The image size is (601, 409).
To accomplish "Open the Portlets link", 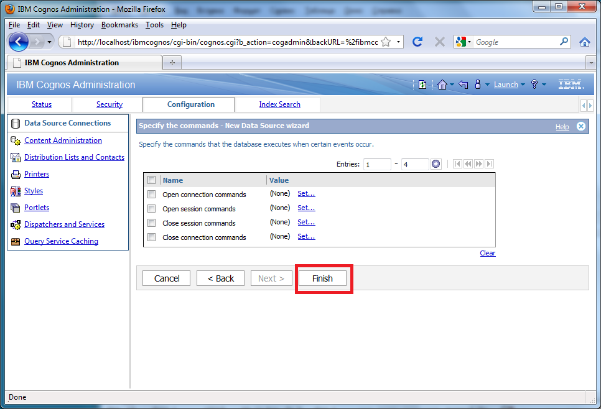I will [37, 208].
